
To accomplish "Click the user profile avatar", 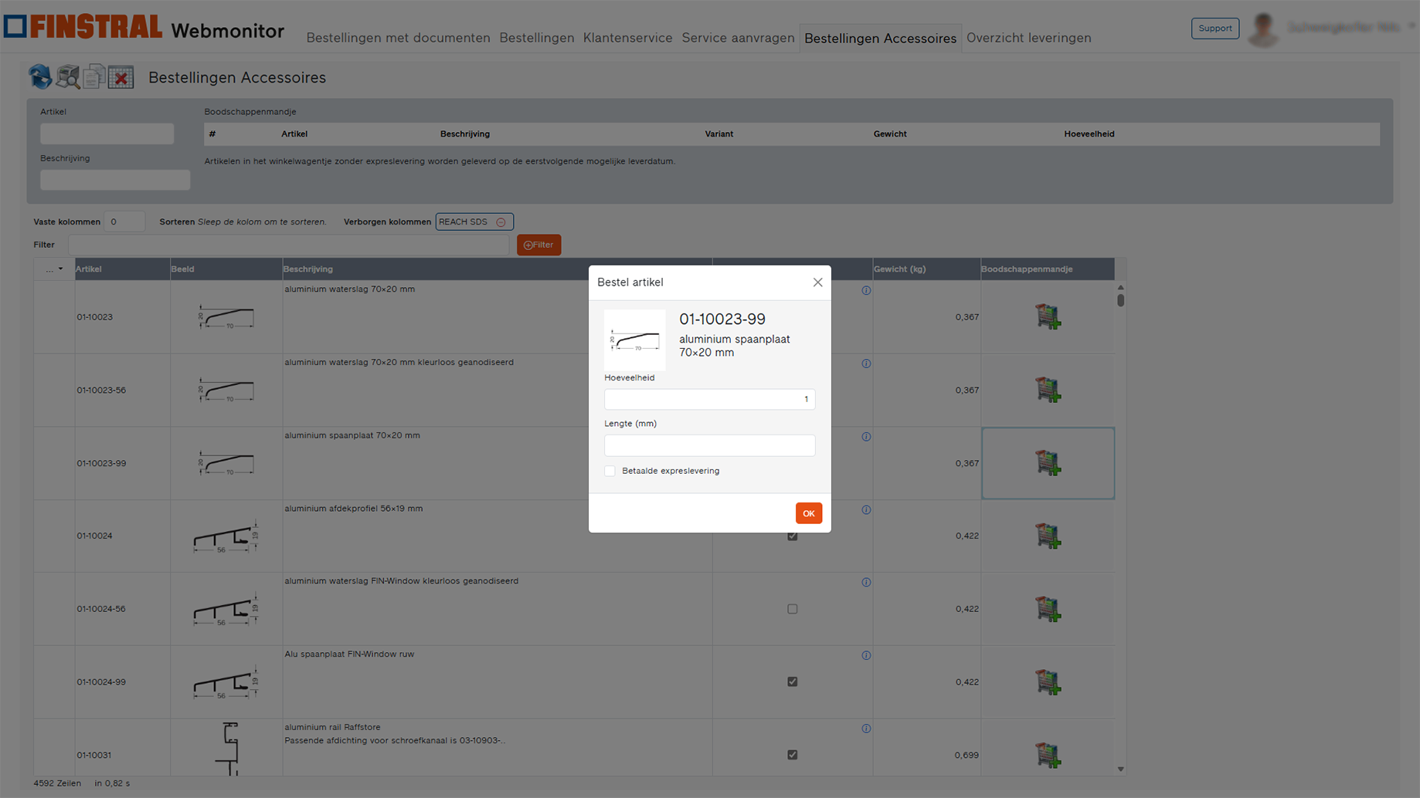I will 1263,29.
